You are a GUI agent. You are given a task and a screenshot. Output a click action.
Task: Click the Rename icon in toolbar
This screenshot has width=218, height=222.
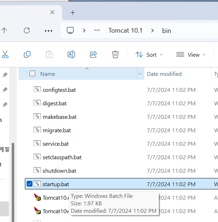point(71,55)
